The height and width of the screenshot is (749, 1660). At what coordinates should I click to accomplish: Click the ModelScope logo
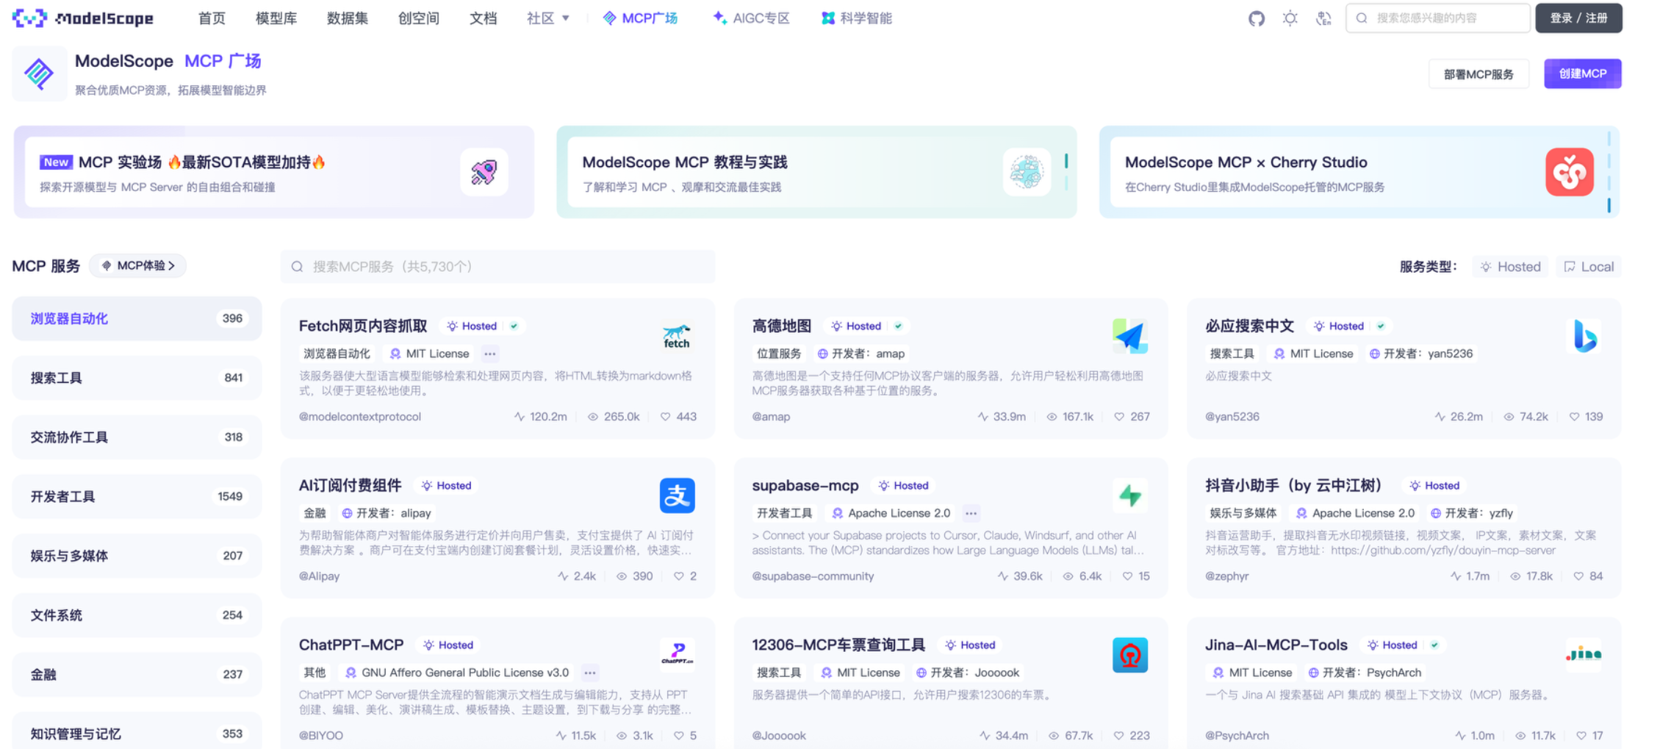83,18
